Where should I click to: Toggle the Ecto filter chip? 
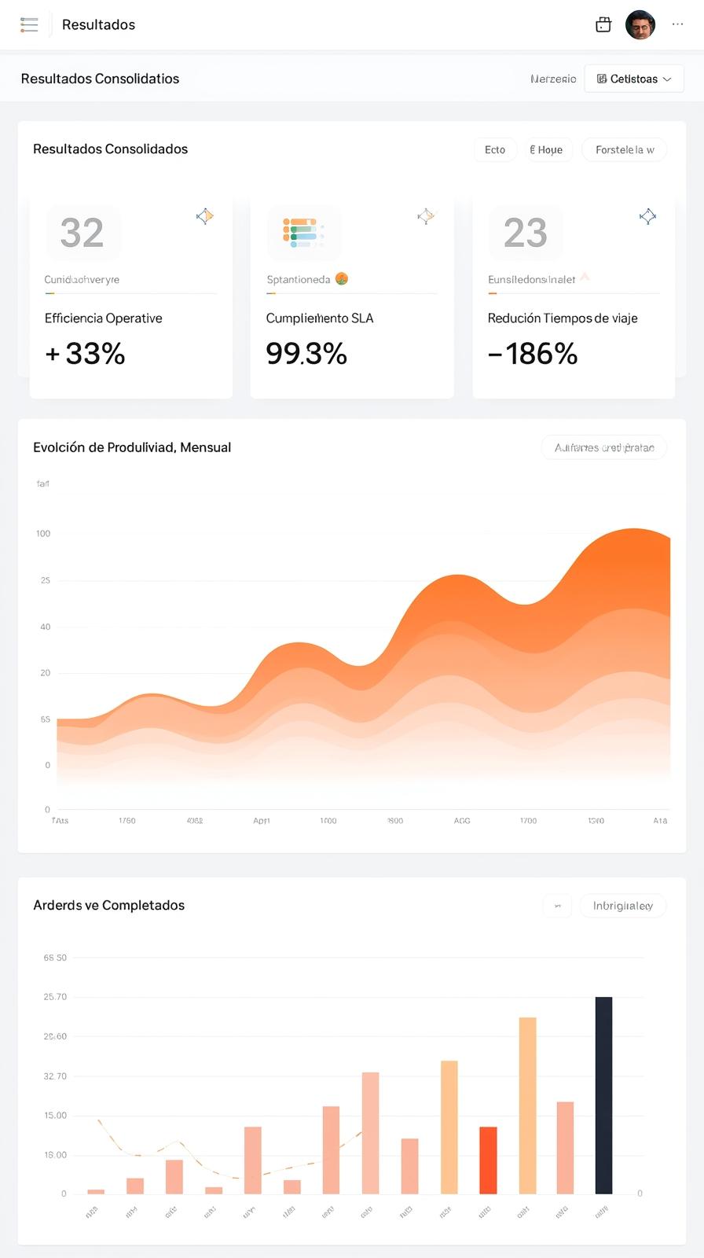494,149
